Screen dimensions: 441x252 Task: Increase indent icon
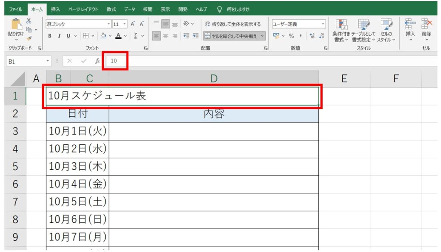[196, 36]
